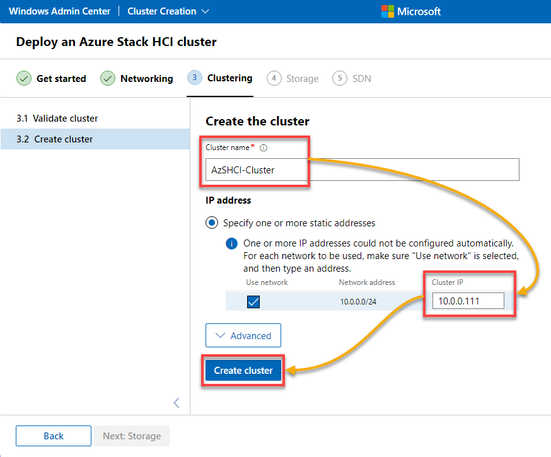Click the network address 10.0.0.0/24 text
This screenshot has height=457, width=551.
[358, 302]
